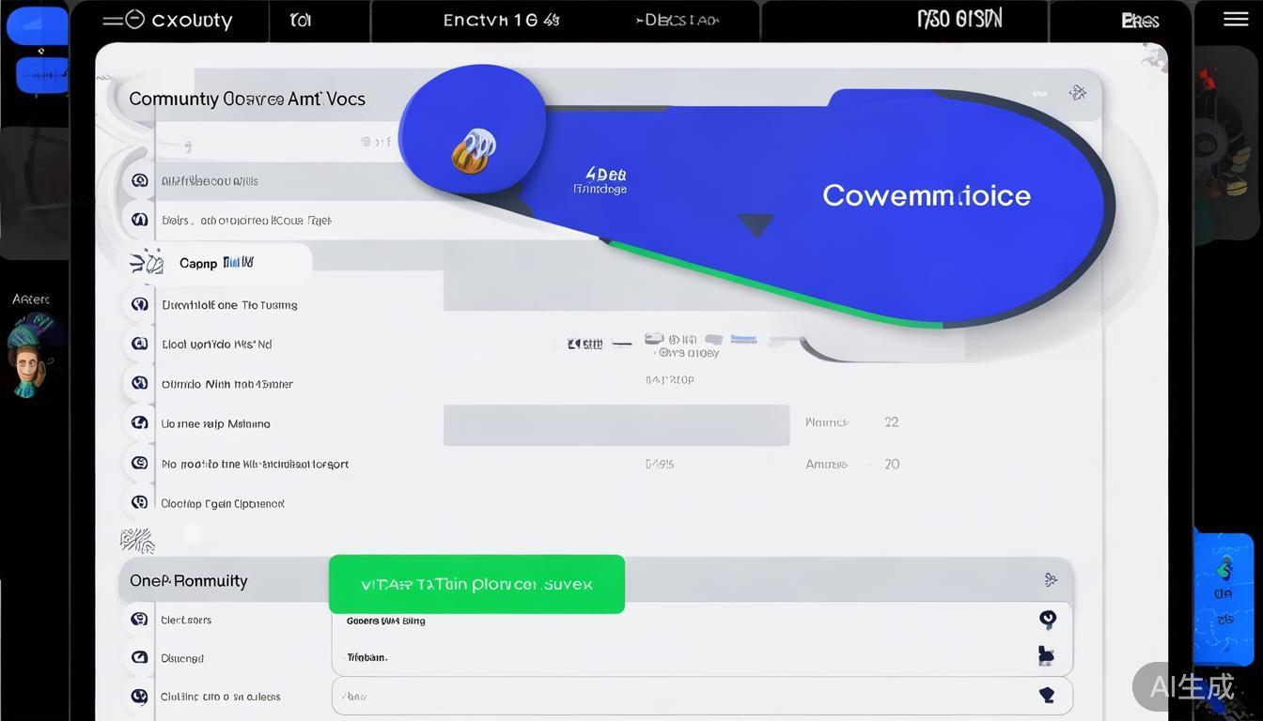Toggle the small circle under the list divider
1263x721 pixels.
click(193, 533)
